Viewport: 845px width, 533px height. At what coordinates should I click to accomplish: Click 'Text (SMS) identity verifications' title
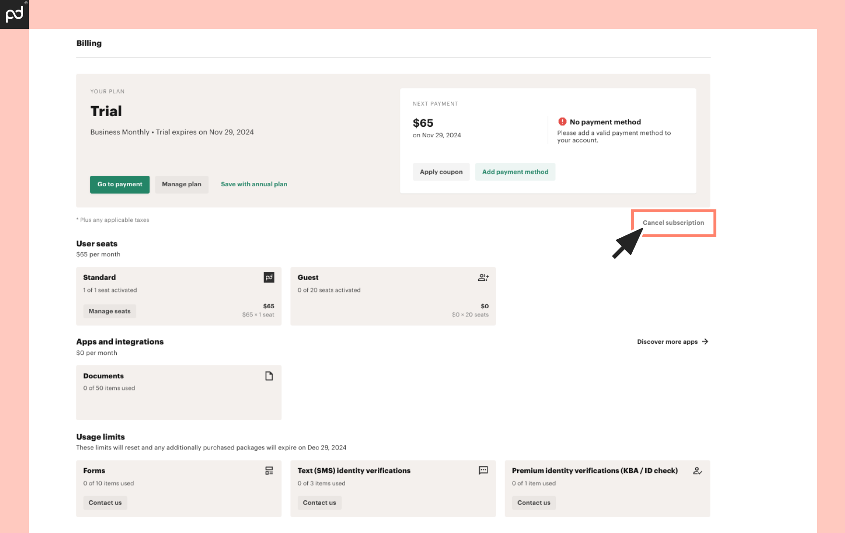354,471
